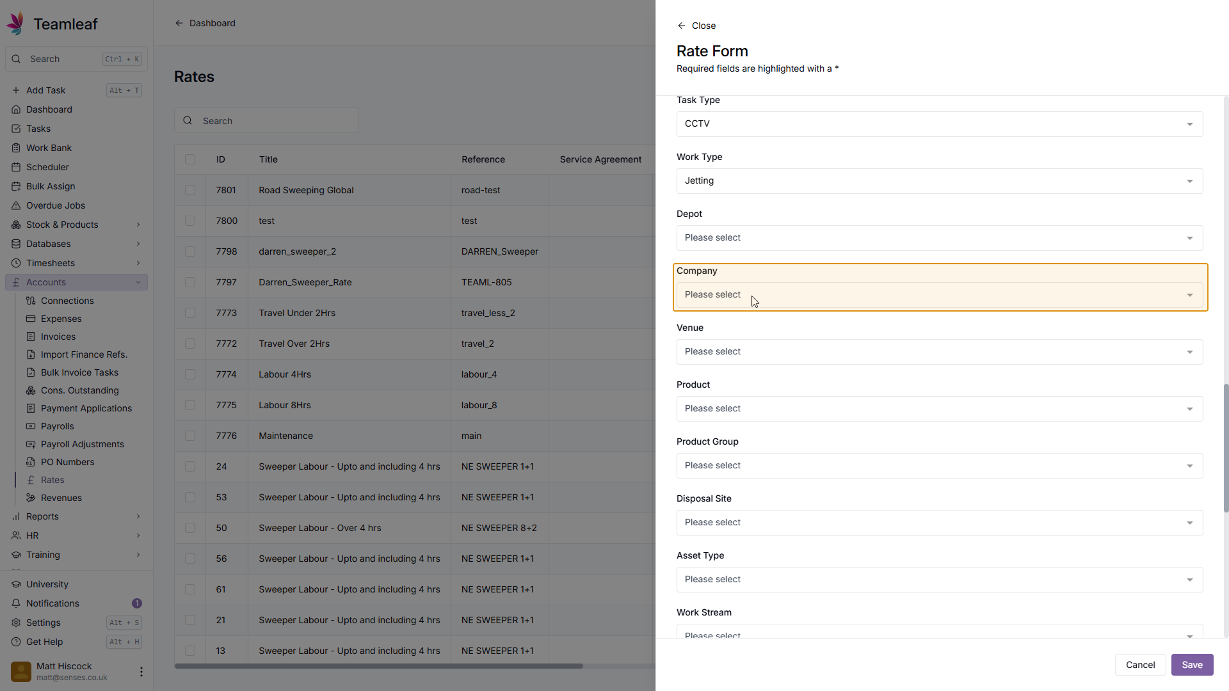Viewport: 1229px width, 691px height.
Task: Check the row checkbox for Labour 4Hrs
Action: tap(190, 374)
